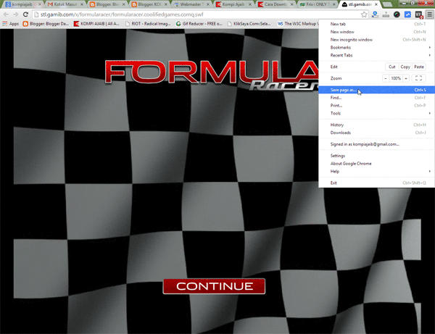Open KlikSaya.Com bookmark
This screenshot has width=435, height=334.
(249, 24)
